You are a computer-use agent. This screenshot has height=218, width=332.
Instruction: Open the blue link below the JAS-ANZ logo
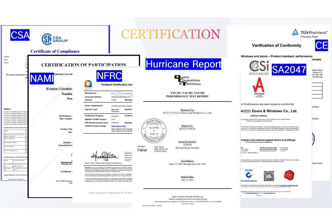coord(249,180)
